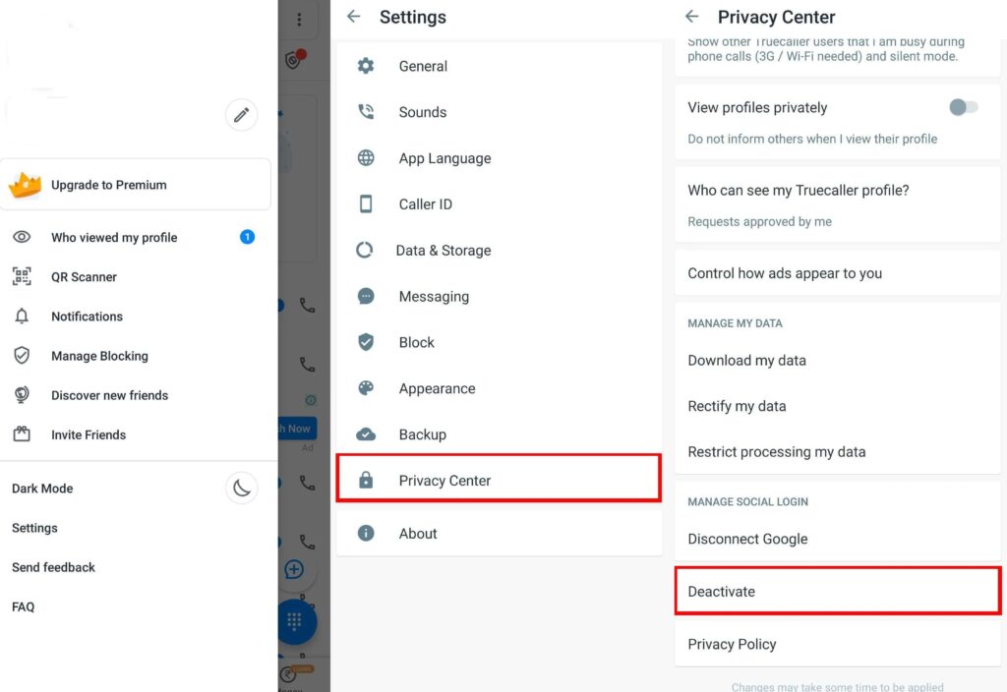Tap the shield check icon next to Block
Viewport: 1007px width, 692px height.
tap(366, 342)
